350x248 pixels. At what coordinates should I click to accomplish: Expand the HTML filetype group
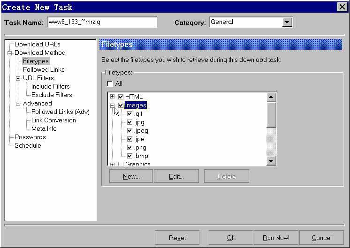tap(113, 97)
